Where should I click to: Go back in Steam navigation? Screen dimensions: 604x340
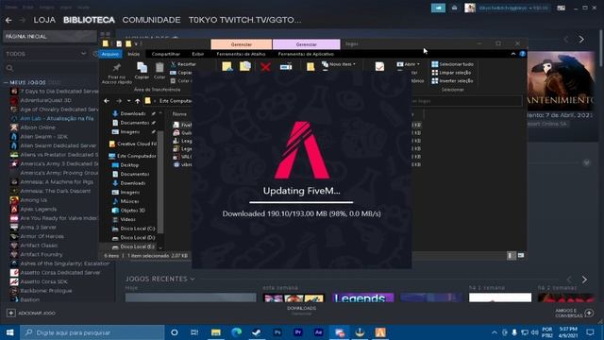(8, 20)
